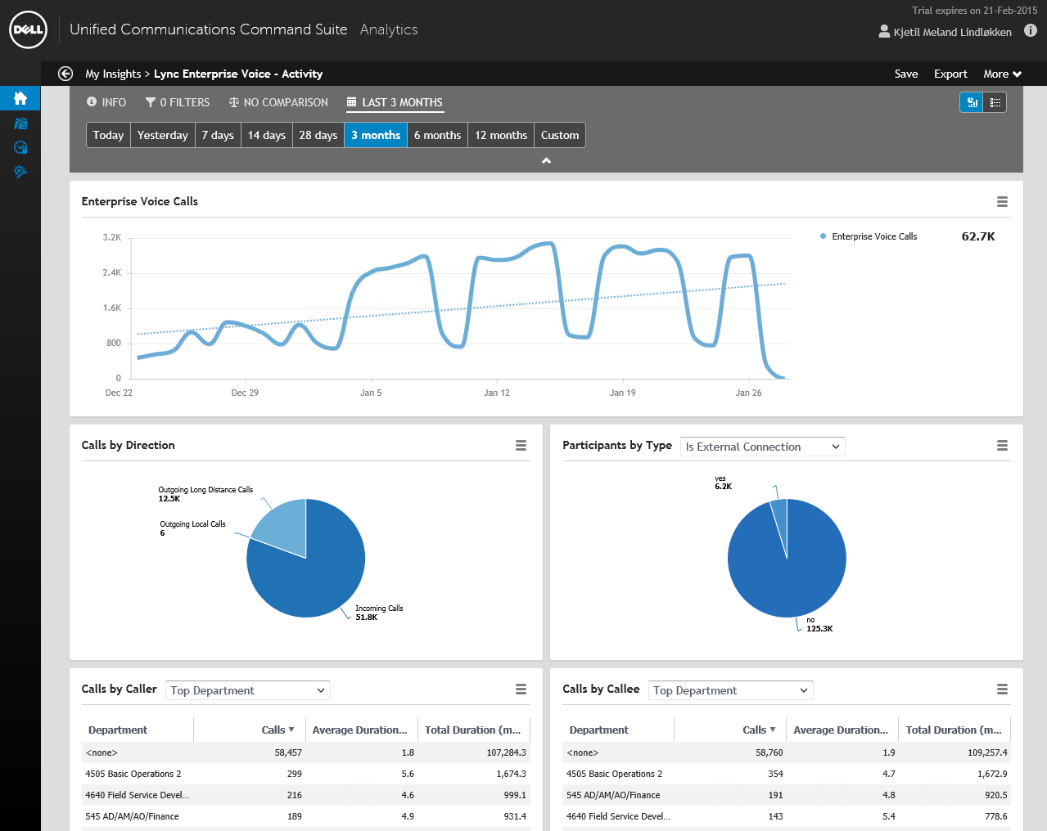Select the 7 days time range
This screenshot has width=1047, height=831.
pos(218,135)
